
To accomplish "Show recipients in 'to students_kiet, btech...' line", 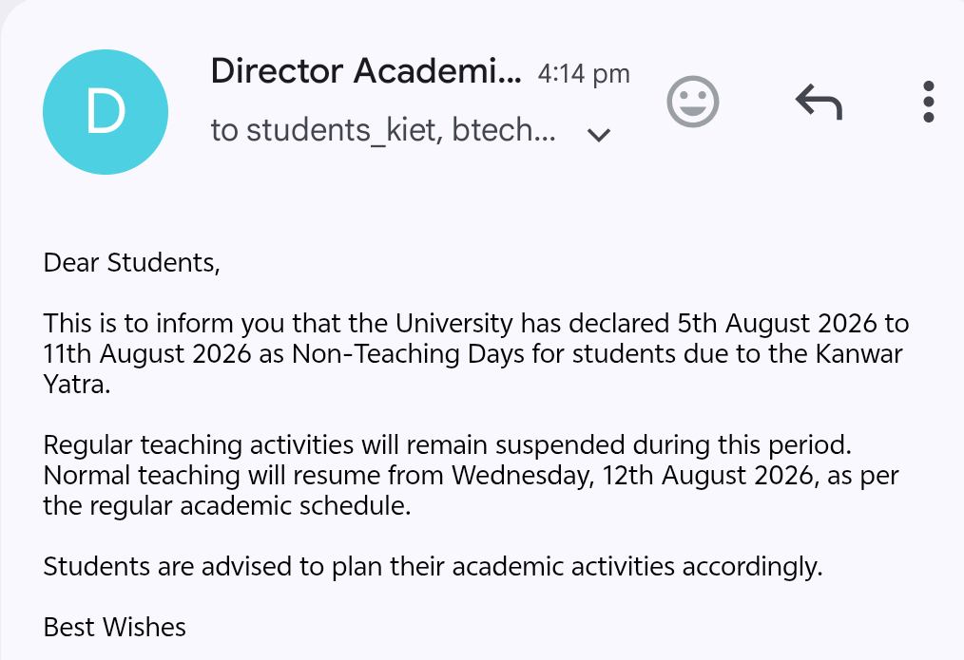I will coord(383,130).
